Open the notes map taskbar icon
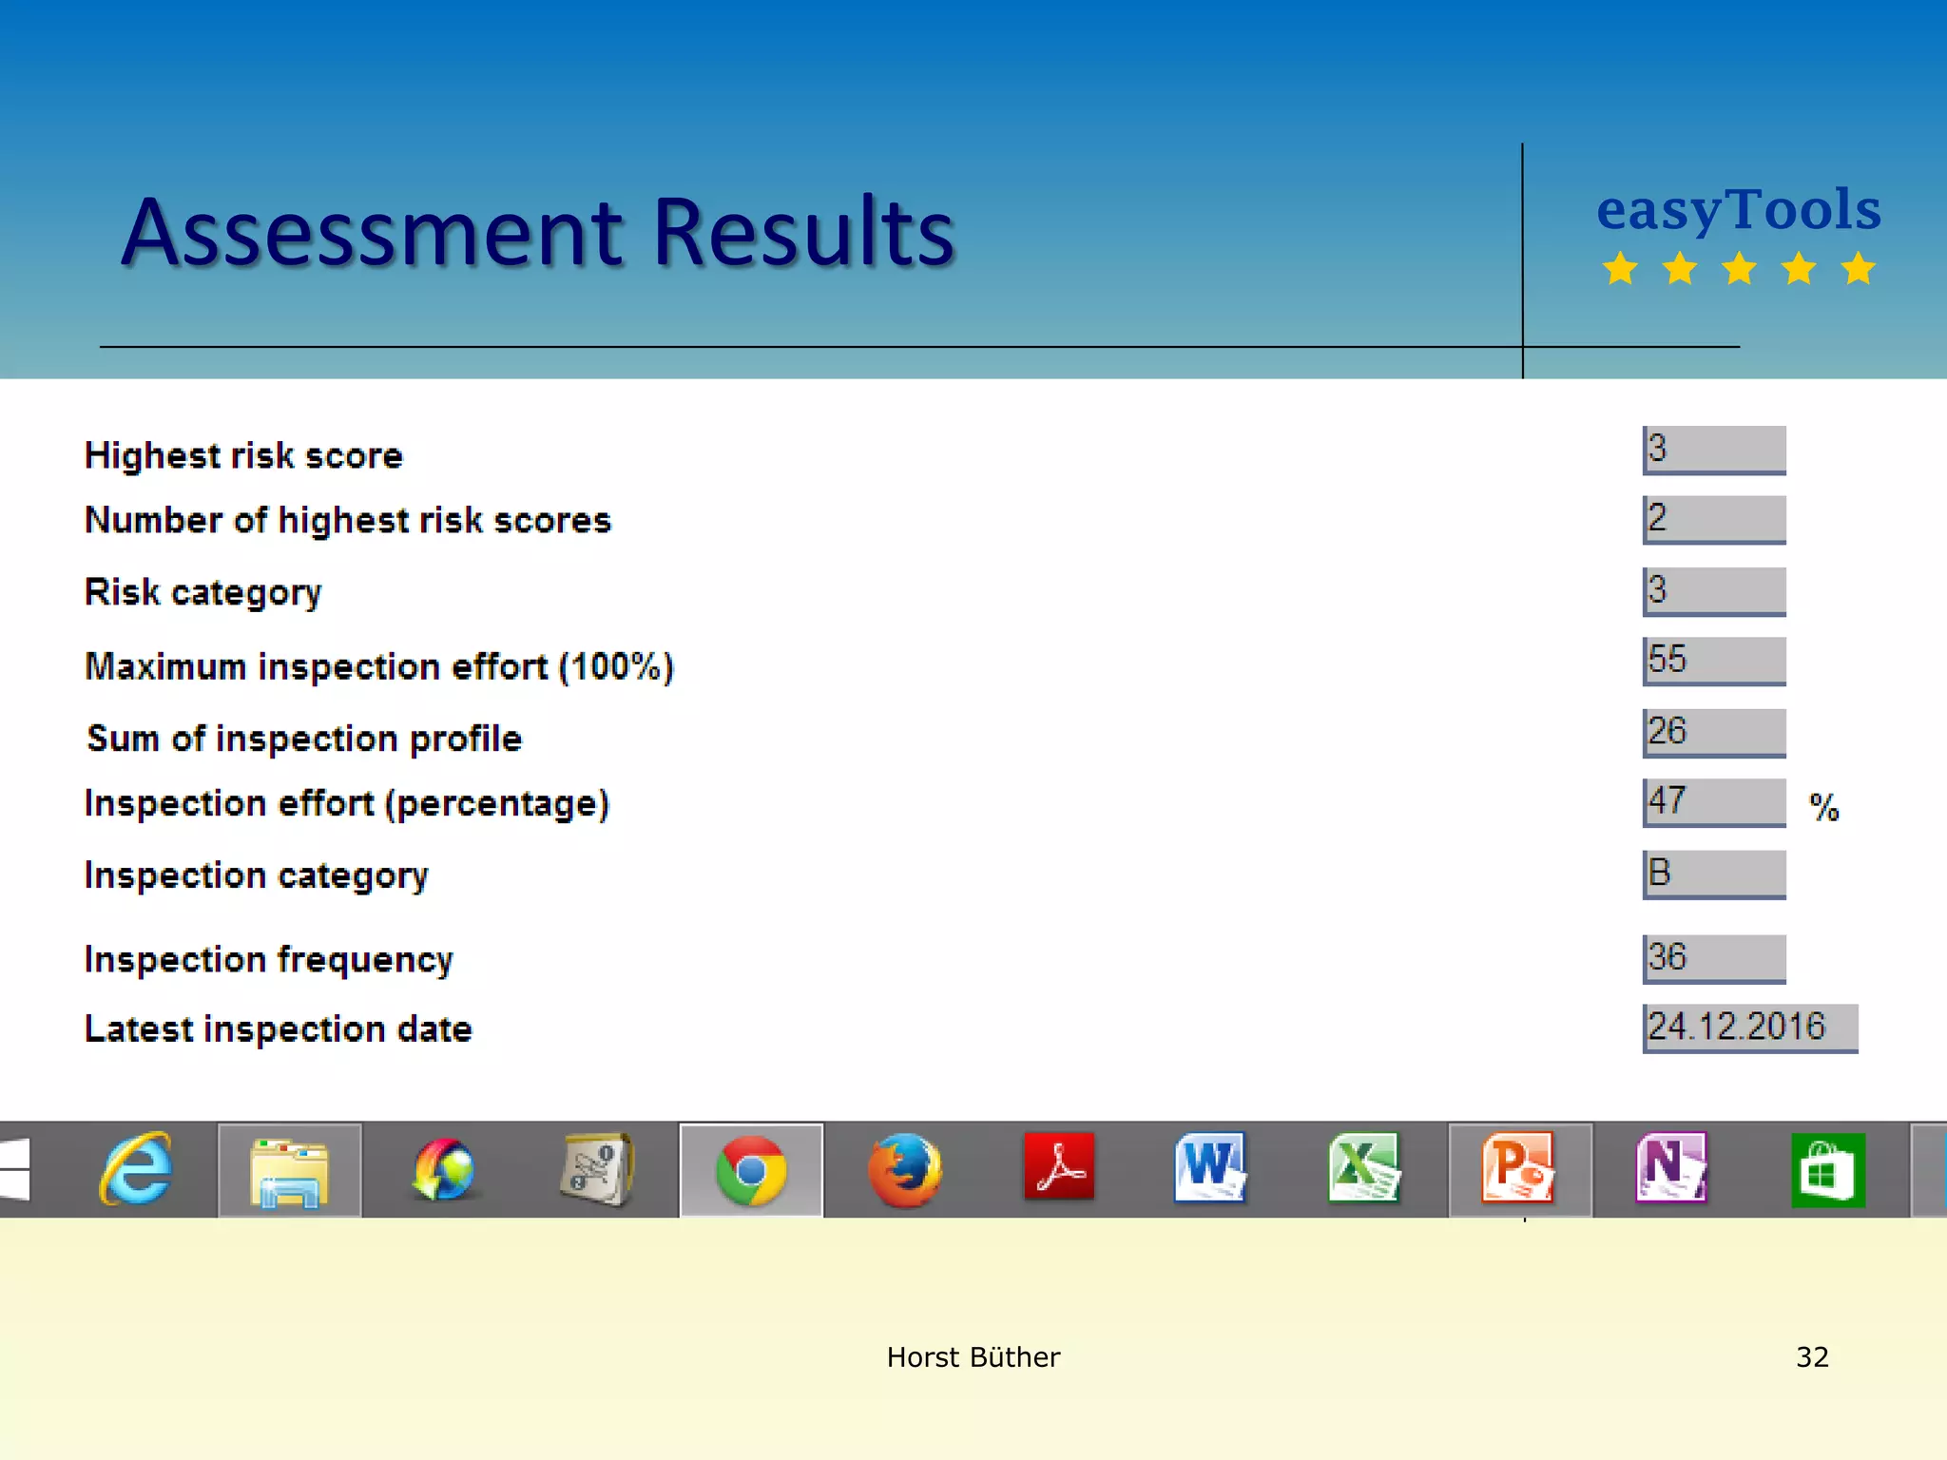The height and width of the screenshot is (1460, 1947). (596, 1169)
